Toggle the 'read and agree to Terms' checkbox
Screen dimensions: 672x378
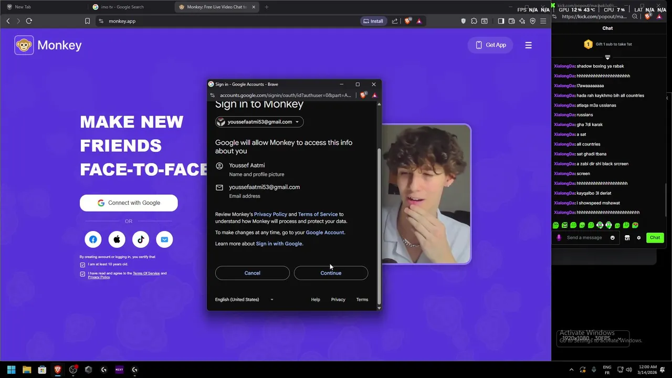pos(82,274)
